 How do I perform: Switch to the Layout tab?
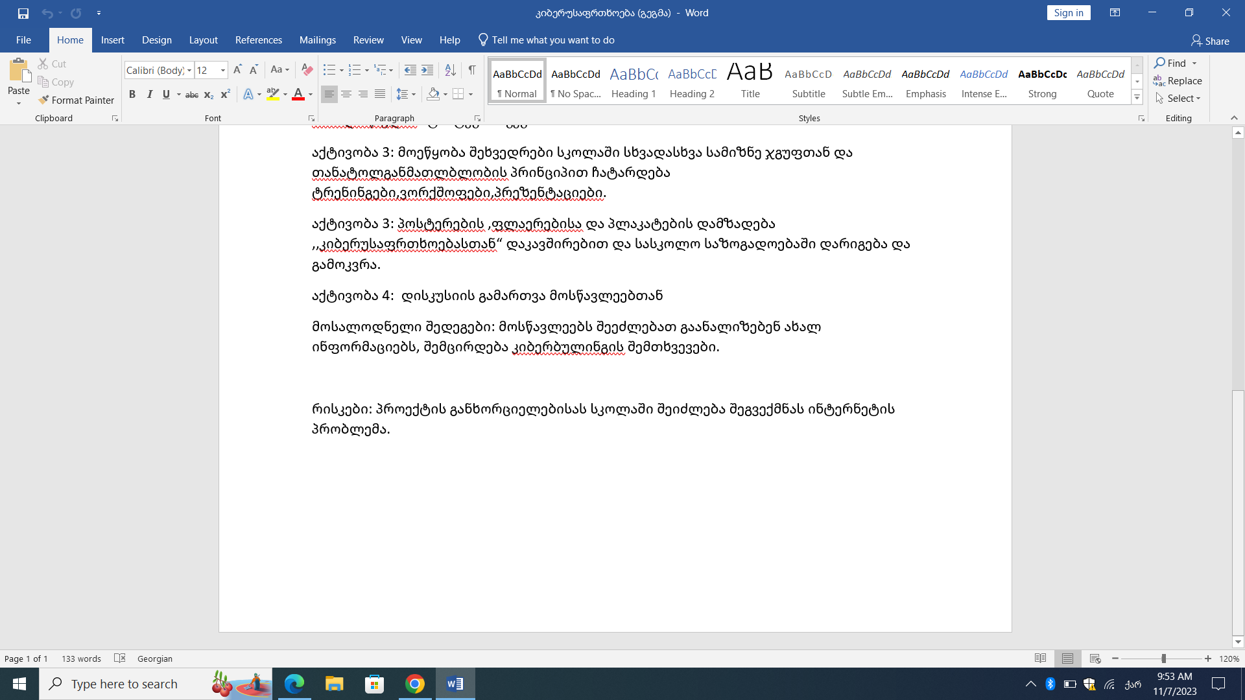(204, 40)
